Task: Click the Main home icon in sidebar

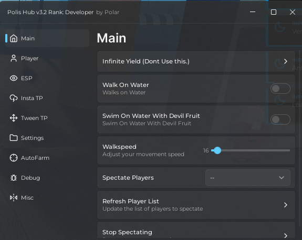Action: 14,38
